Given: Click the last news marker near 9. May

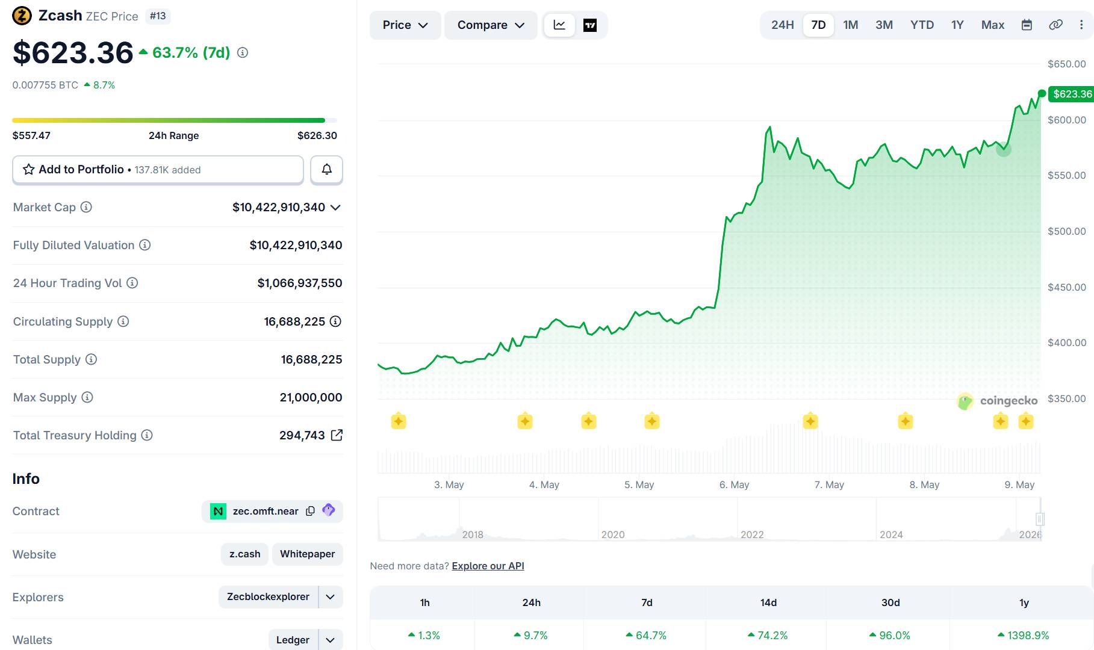Looking at the screenshot, I should 1026,421.
